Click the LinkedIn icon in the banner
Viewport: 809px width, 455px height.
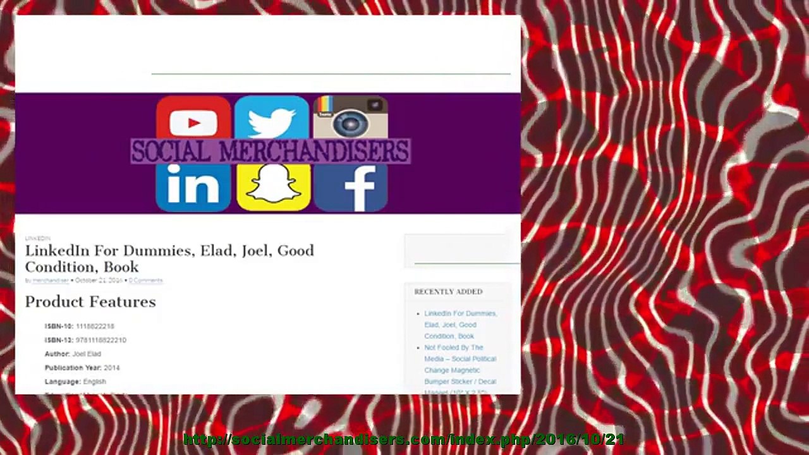click(193, 187)
